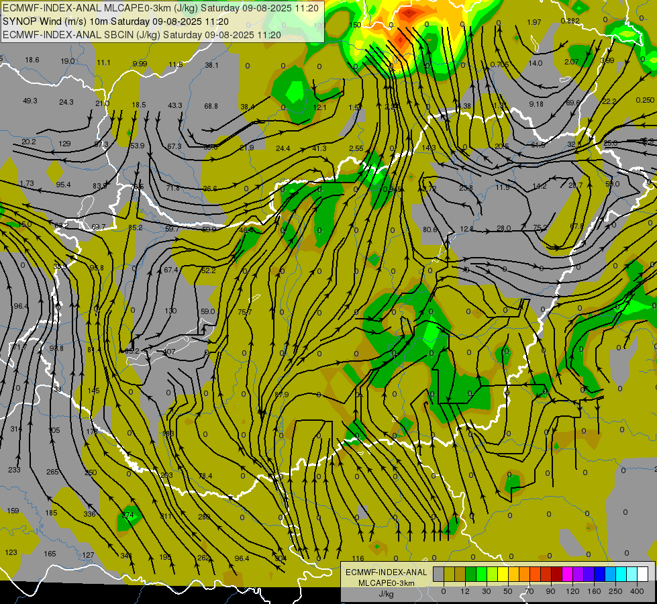Click the legend scale label 30
Screen dimensions: 657x604
[486, 591]
